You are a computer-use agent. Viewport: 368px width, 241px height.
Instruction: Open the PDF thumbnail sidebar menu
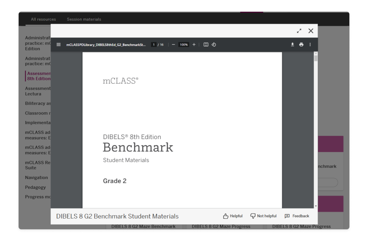(58, 45)
